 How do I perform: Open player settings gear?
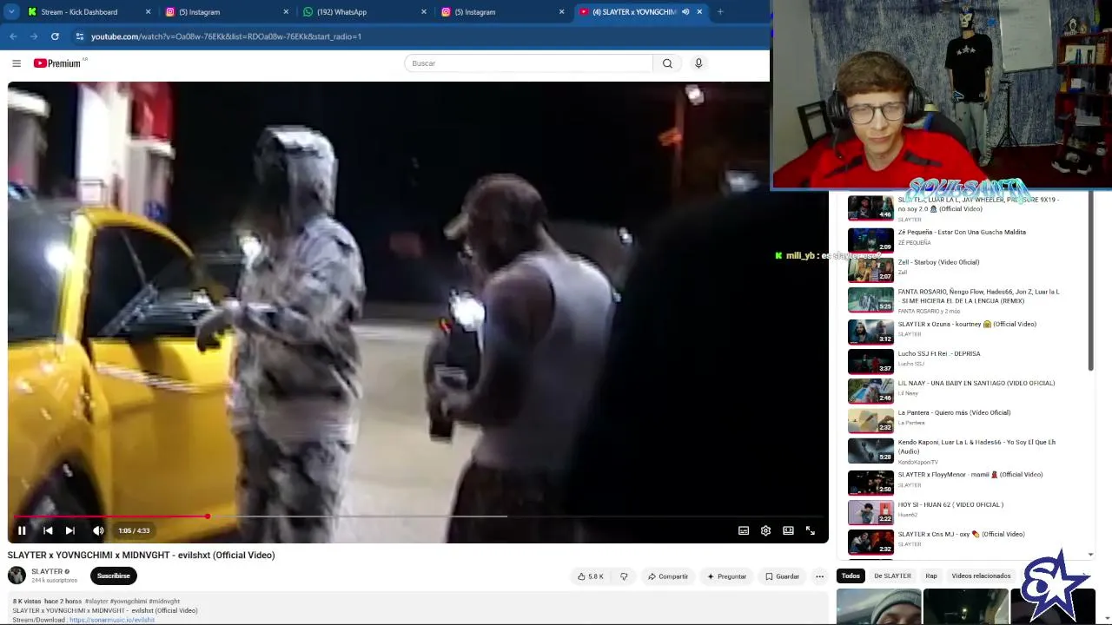[765, 530]
